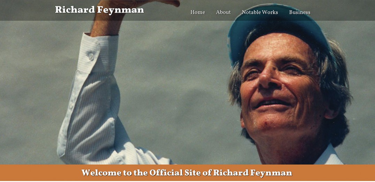Click the word Richard in the header logo
Viewport: 375px width, 182px height.
coord(75,10)
